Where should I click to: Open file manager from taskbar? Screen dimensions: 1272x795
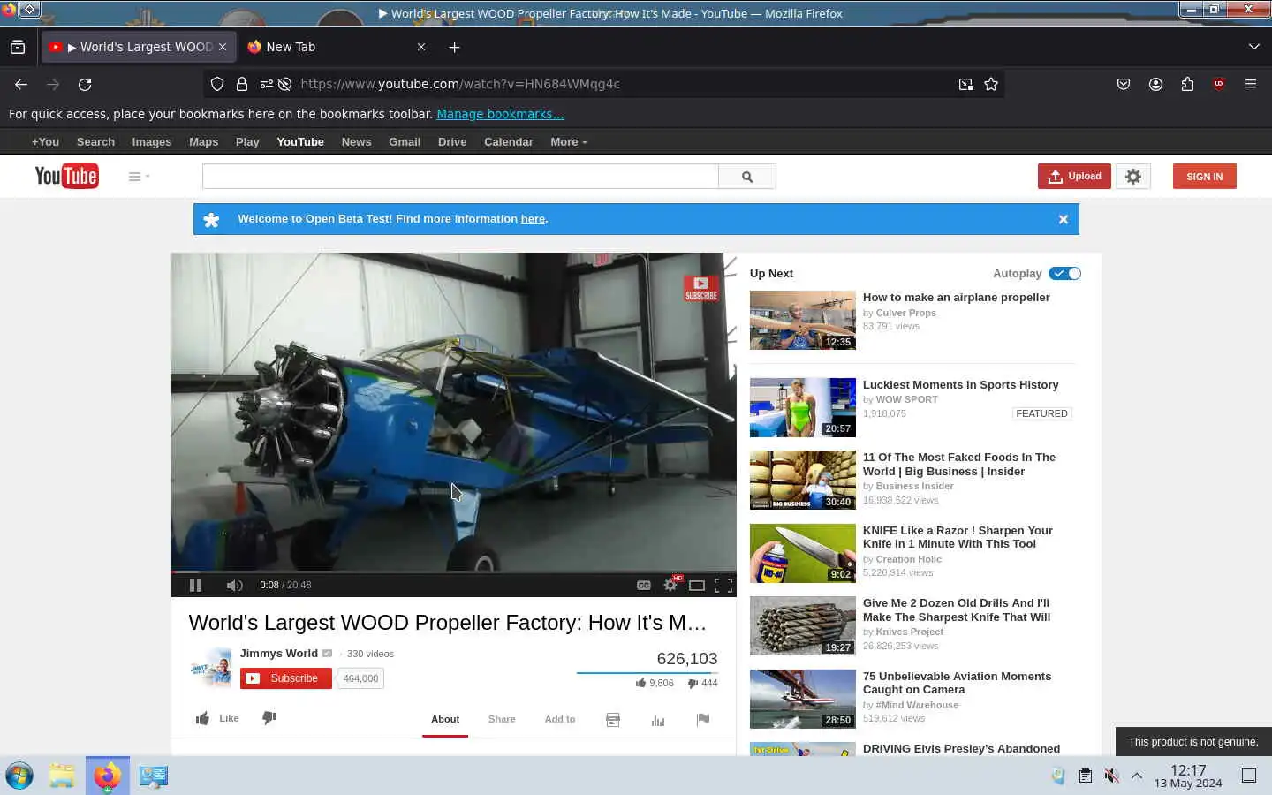(x=62, y=776)
